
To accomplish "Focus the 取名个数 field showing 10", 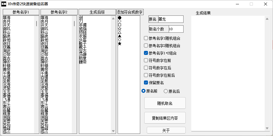I will pyautogui.click(x=176, y=29).
